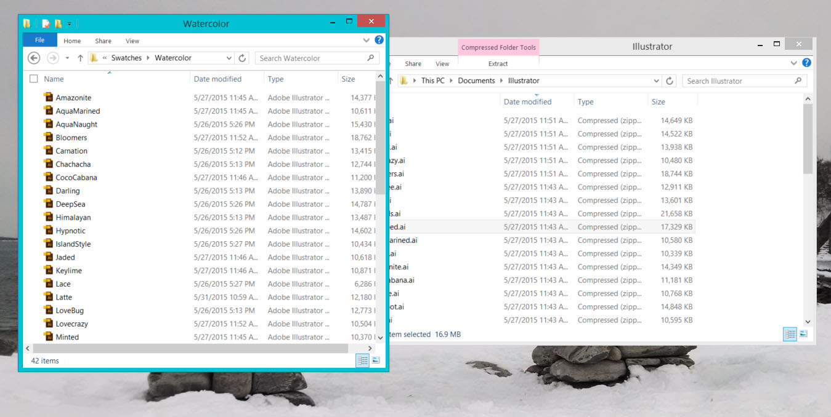Open Help in the Watercolor window
Image resolution: width=831 pixels, height=417 pixels.
pos(379,40)
